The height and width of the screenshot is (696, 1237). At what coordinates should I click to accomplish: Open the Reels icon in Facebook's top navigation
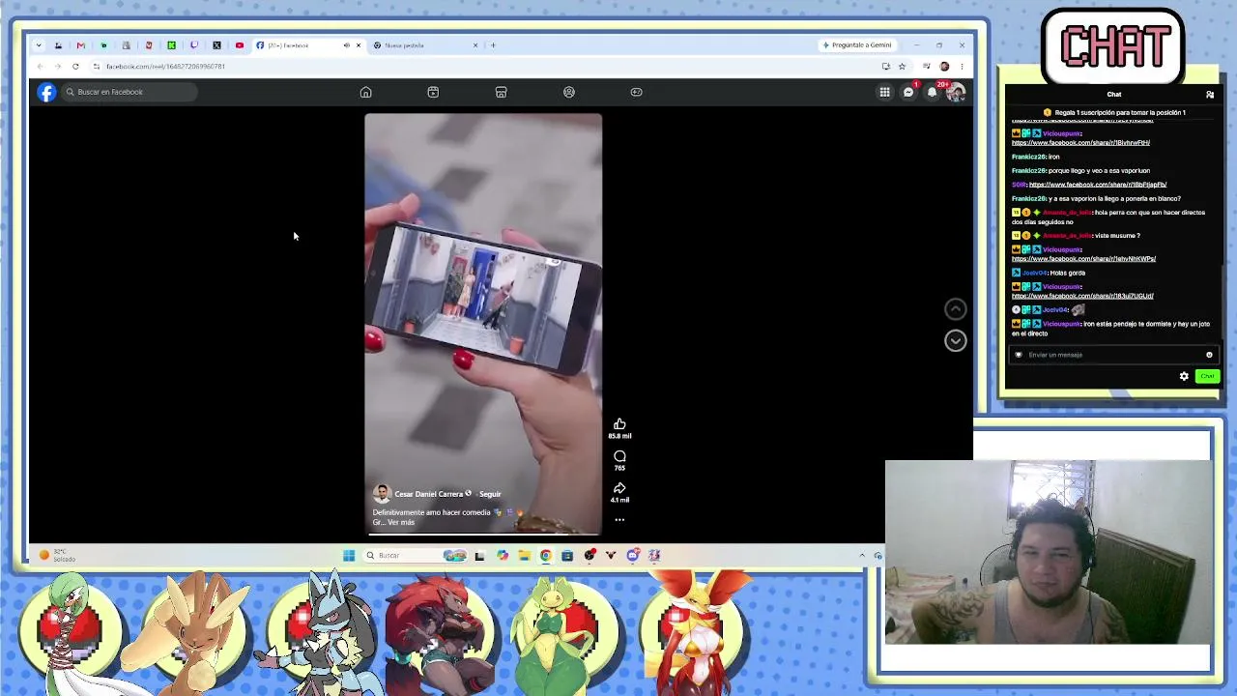(x=433, y=92)
